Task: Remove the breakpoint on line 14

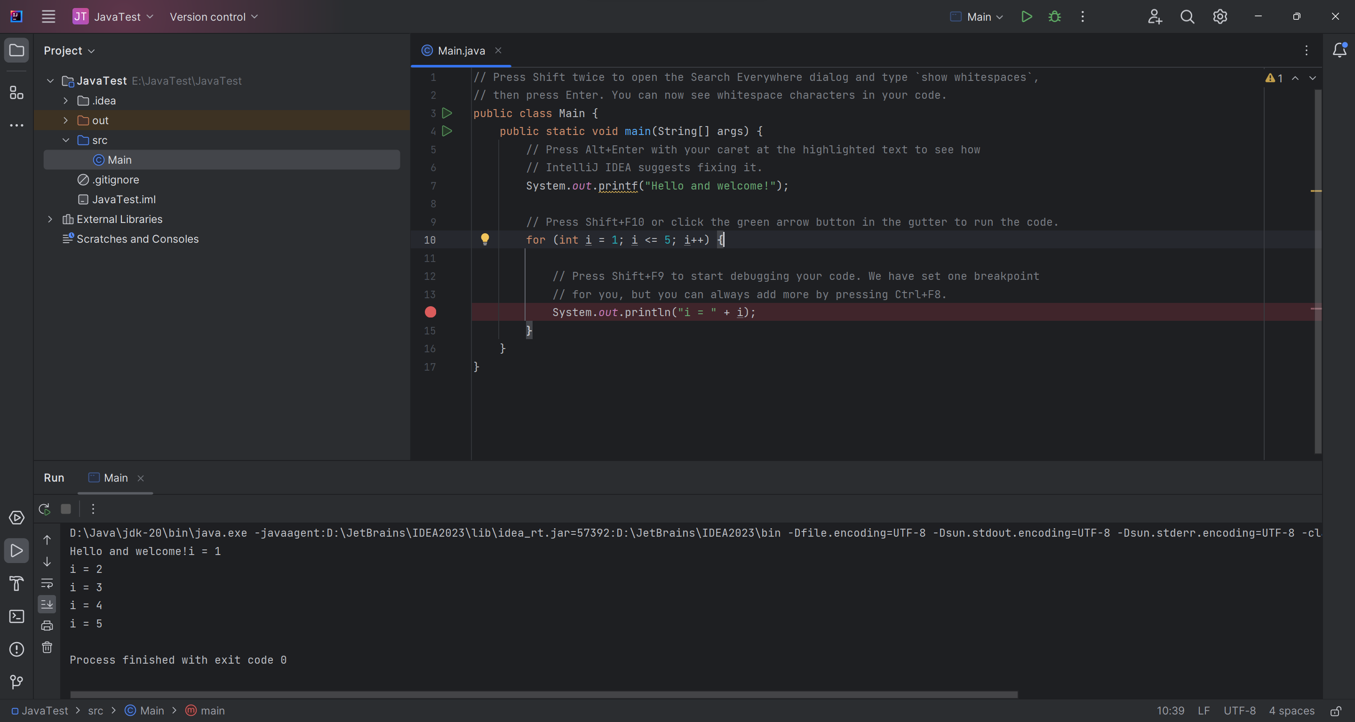Action: point(430,312)
